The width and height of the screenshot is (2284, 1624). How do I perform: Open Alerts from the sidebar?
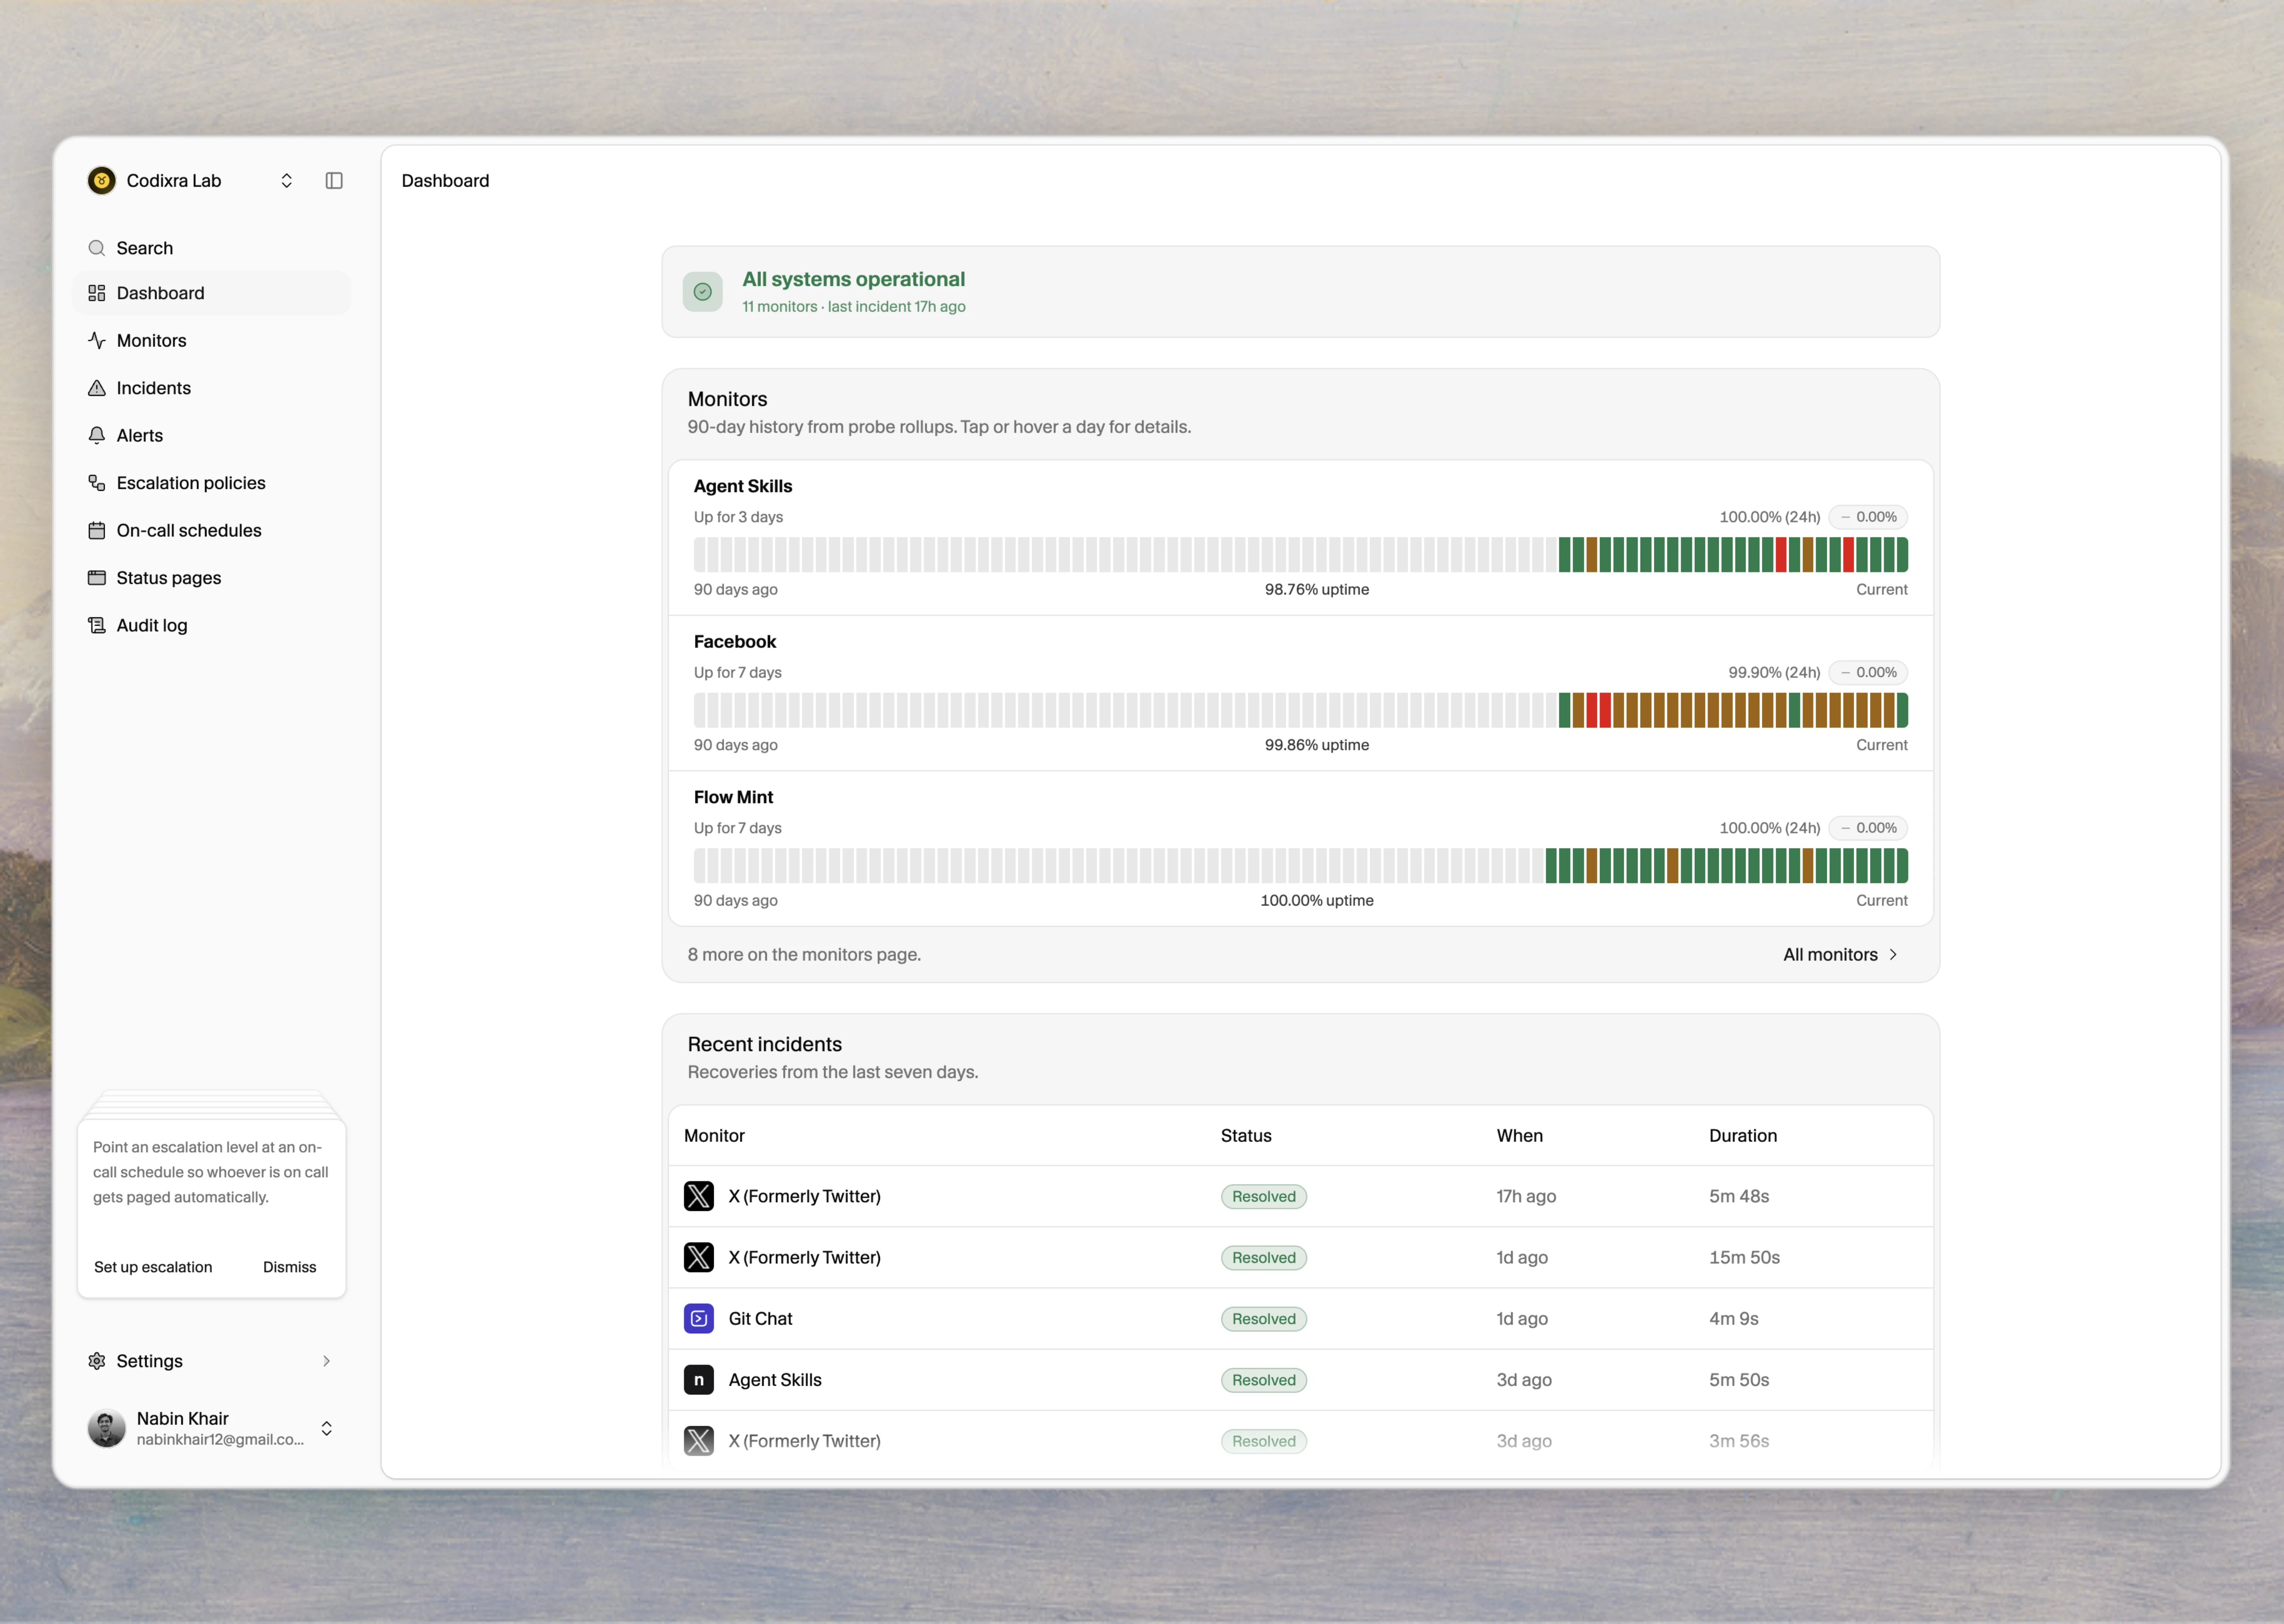click(212, 436)
